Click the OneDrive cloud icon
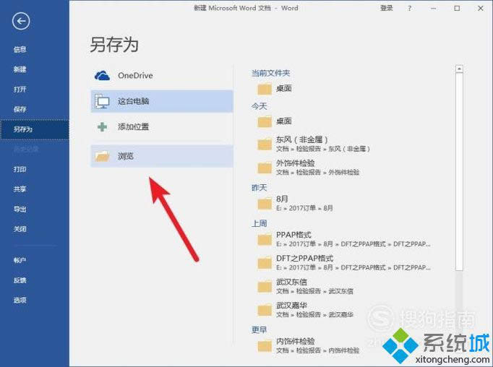This screenshot has width=493, height=367. click(102, 76)
